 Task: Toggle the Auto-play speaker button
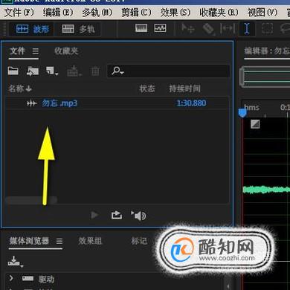click(x=138, y=216)
